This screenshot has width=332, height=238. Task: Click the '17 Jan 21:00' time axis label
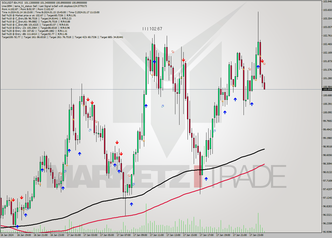pos(240,235)
